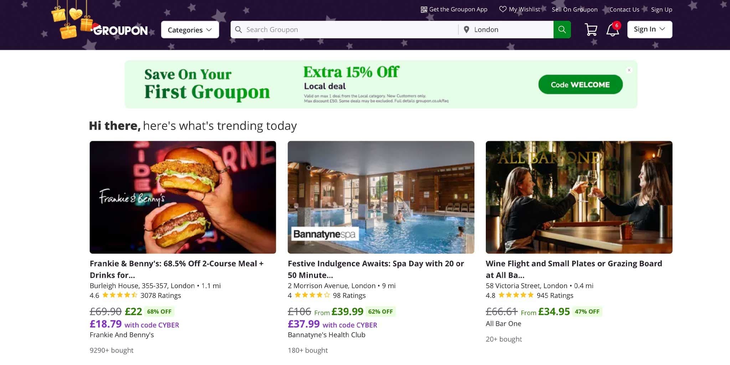Viewport: 730px width, 365px height.
Task: Click the Sign Up link
Action: point(662,9)
